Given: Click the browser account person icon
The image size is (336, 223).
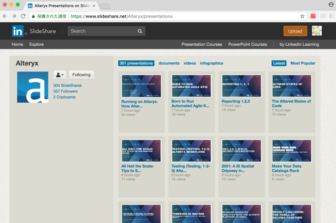Looking at the screenshot, I should pyautogui.click(x=331, y=5).
